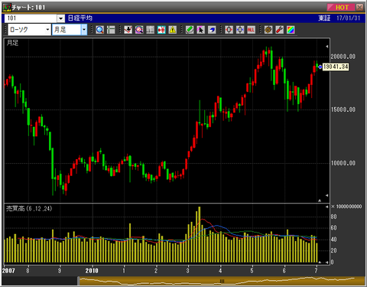Click the 東証 exchange label
Image resolution: width=367 pixels, height=287 pixels.
pos(324,18)
